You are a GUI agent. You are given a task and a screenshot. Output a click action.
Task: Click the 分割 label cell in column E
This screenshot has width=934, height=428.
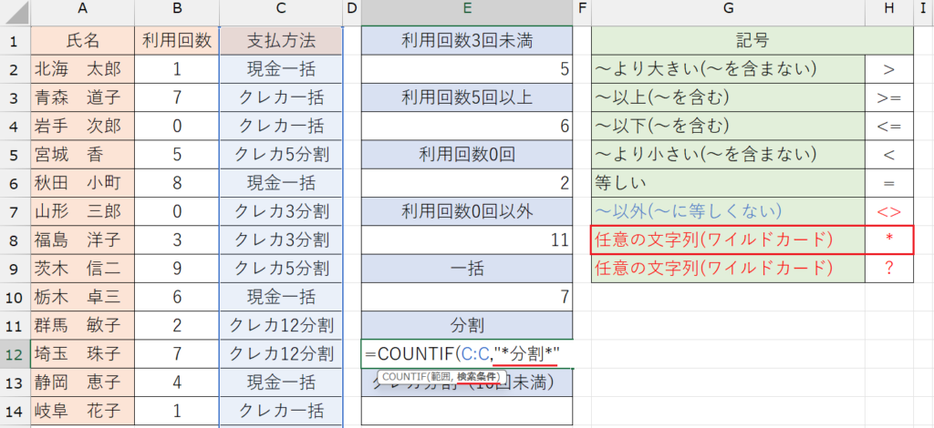point(467,326)
